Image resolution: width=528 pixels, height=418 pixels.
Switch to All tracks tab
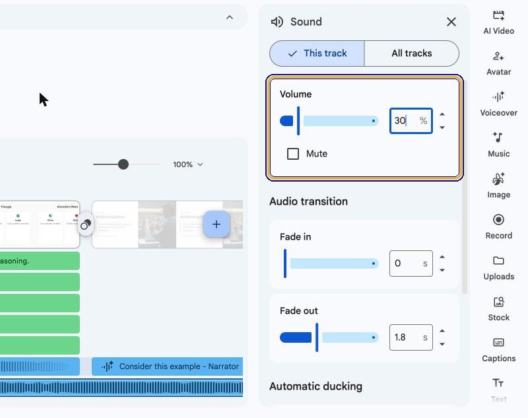[411, 53]
